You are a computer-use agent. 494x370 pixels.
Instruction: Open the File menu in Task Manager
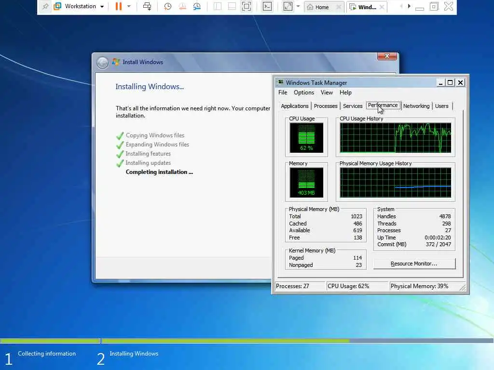[283, 92]
